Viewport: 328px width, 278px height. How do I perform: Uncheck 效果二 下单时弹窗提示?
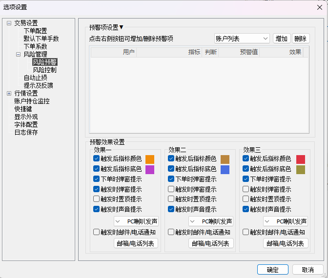[x=171, y=179]
